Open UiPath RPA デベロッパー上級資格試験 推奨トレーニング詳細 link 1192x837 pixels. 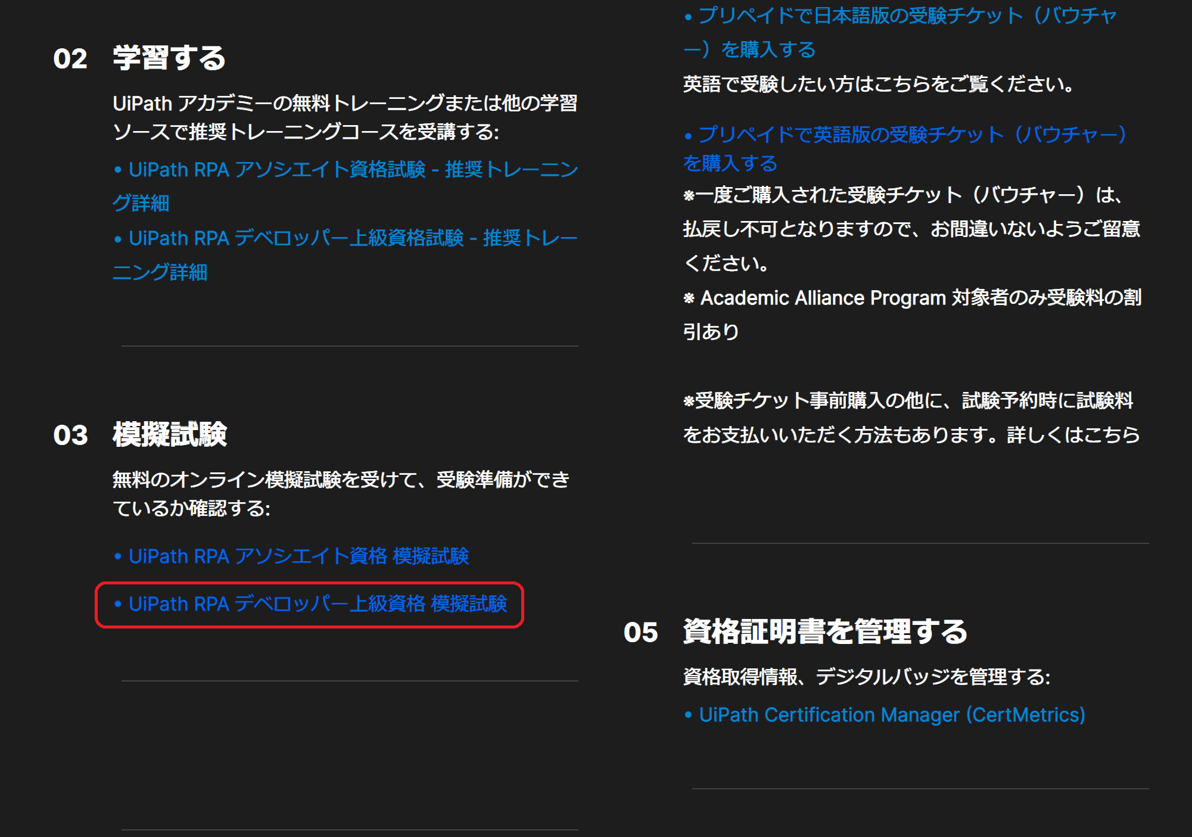coord(346,255)
